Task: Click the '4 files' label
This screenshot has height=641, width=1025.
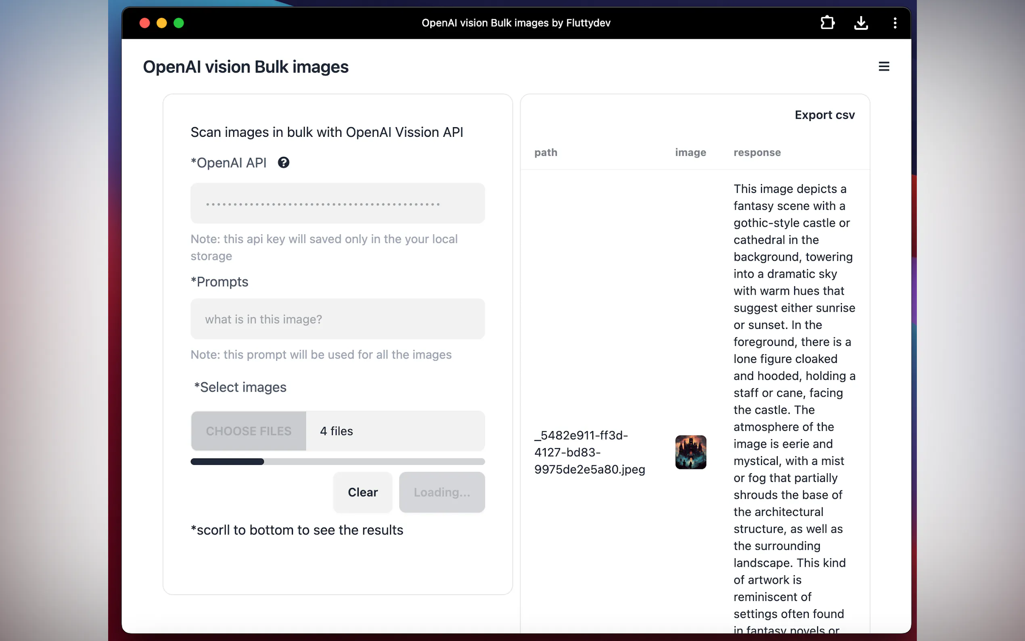Action: point(337,431)
